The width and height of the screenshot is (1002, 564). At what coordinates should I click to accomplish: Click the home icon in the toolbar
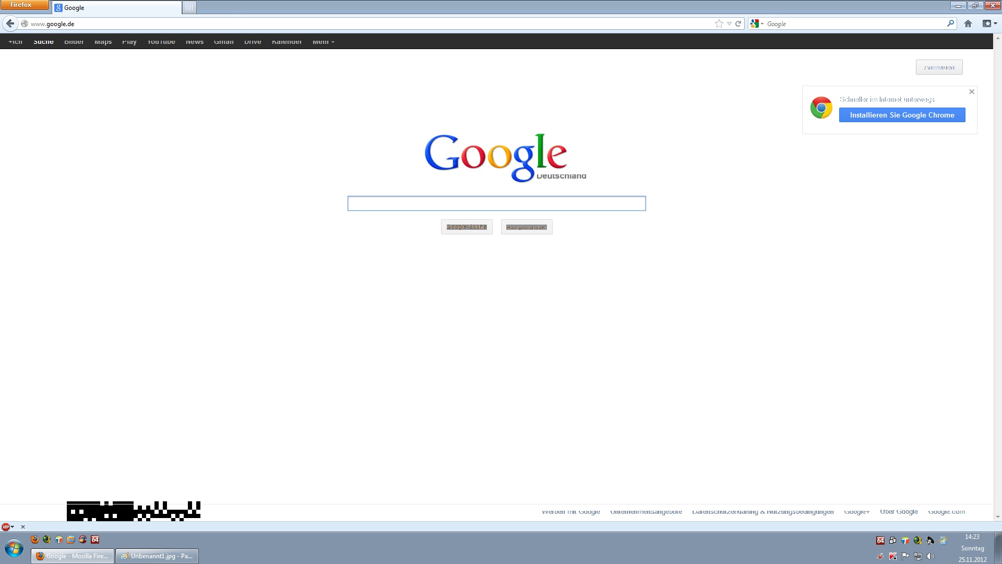[968, 23]
